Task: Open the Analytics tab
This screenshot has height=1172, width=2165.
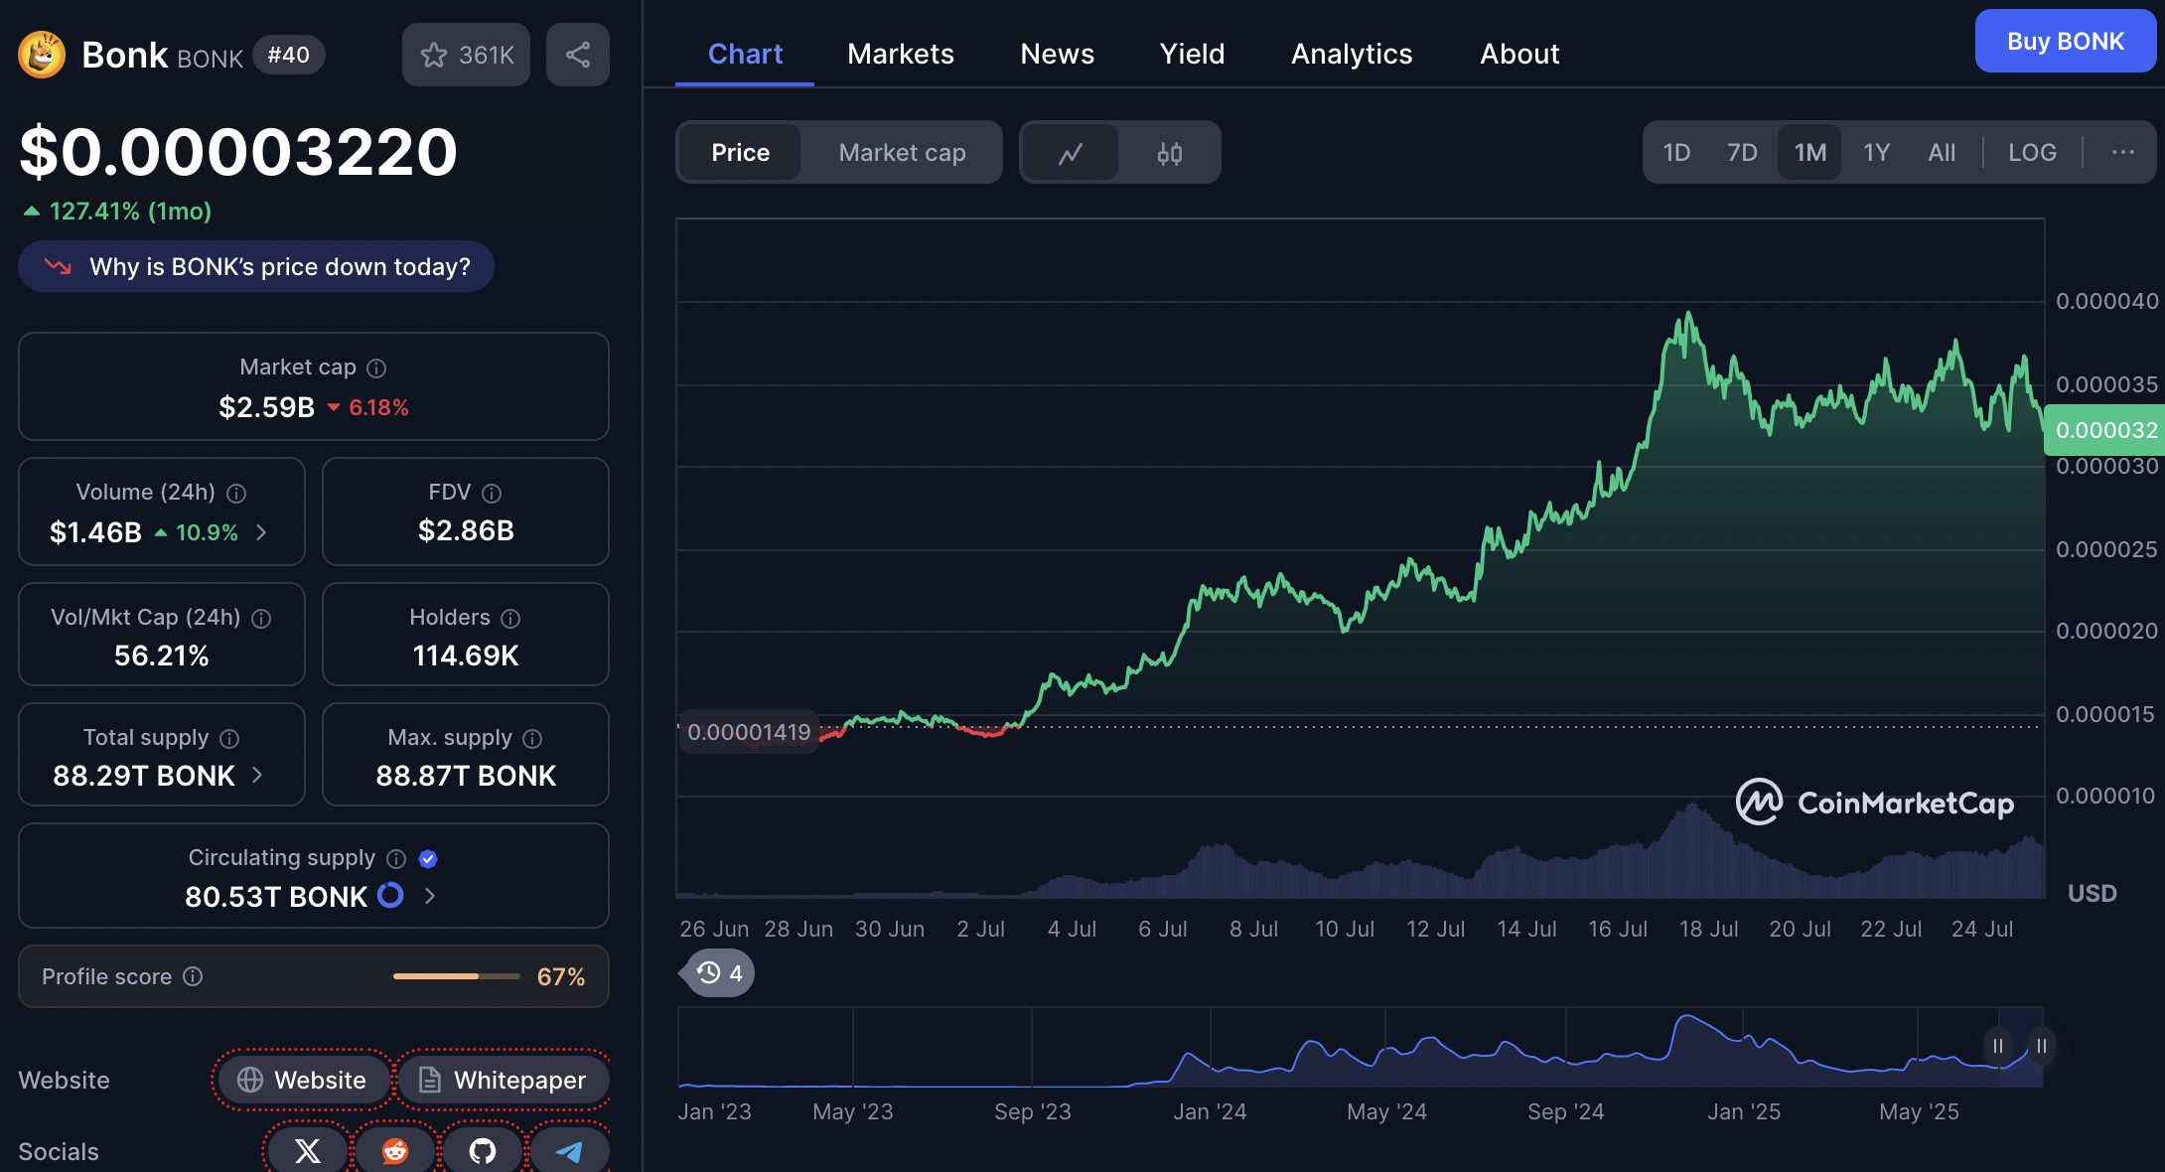Action: (1352, 54)
